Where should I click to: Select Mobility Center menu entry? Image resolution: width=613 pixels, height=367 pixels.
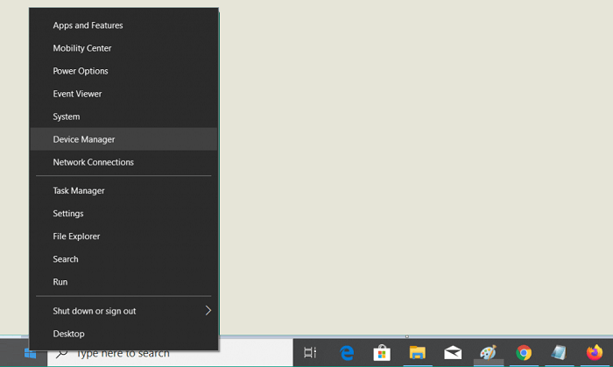tap(123, 48)
